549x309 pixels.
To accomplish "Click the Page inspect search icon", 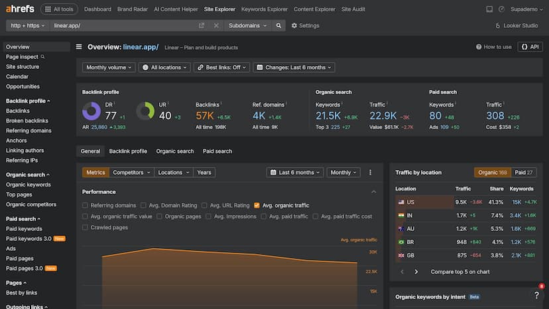I will coord(42,57).
